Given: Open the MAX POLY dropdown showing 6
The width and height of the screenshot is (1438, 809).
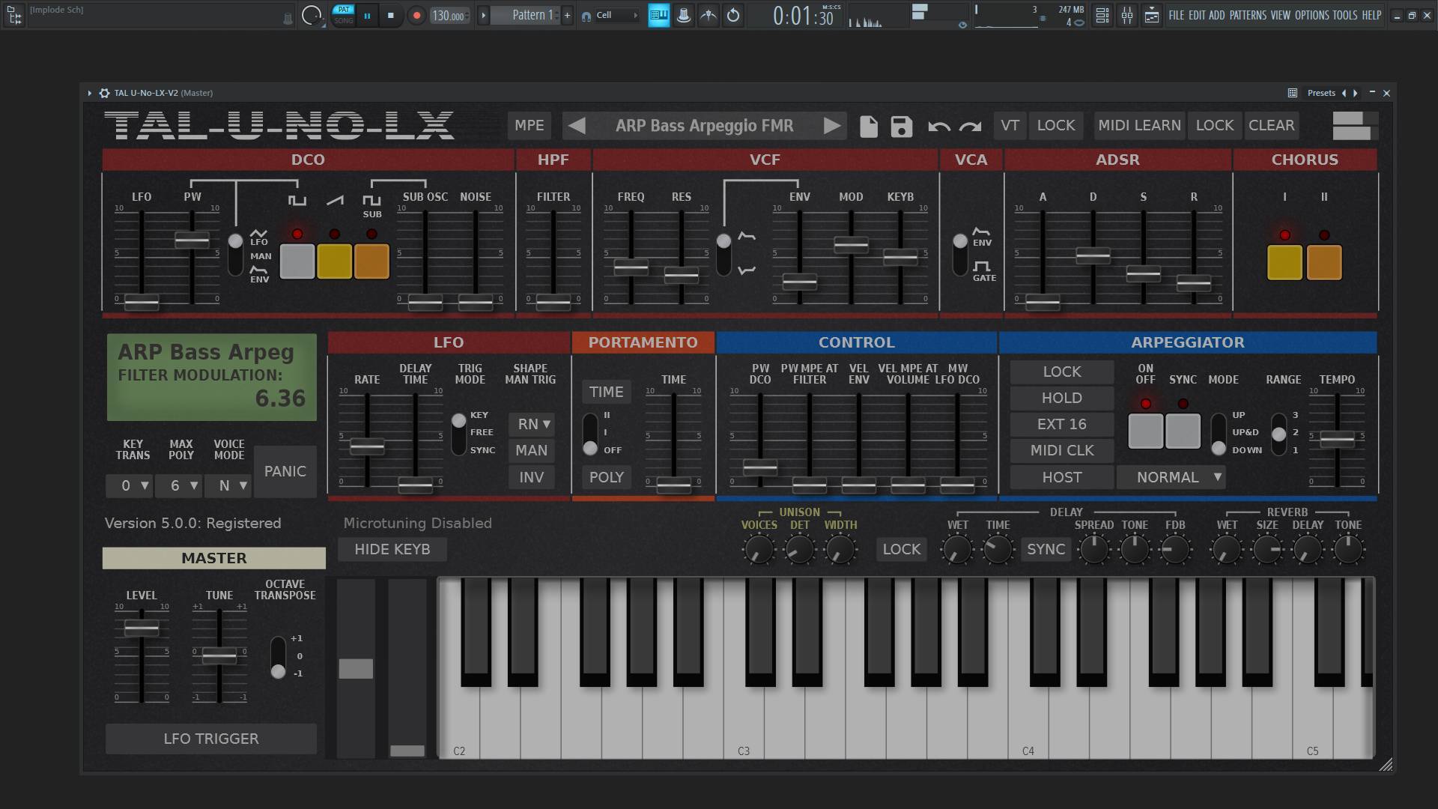Looking at the screenshot, I should pyautogui.click(x=179, y=485).
